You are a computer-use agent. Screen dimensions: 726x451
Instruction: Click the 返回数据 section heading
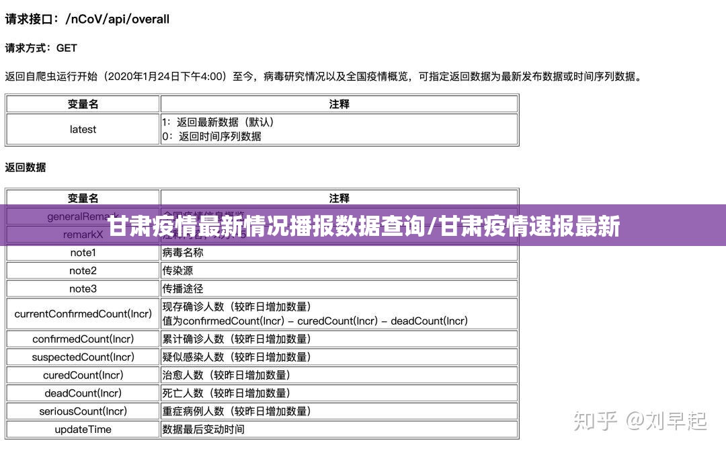(x=26, y=167)
